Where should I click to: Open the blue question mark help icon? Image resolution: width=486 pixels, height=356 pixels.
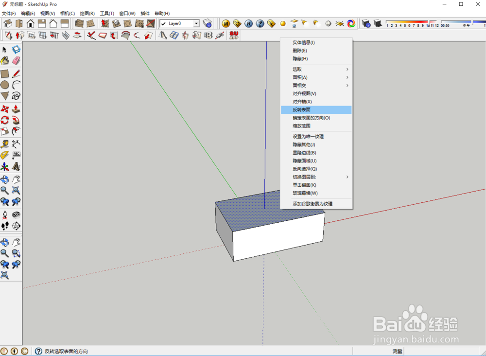tap(260, 23)
